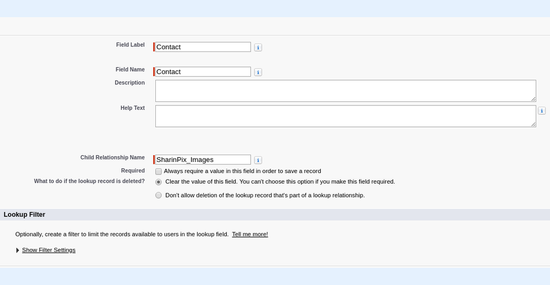The height and width of the screenshot is (285, 550).
Task: Click the Help Text box resize handle
Action: coord(533,124)
